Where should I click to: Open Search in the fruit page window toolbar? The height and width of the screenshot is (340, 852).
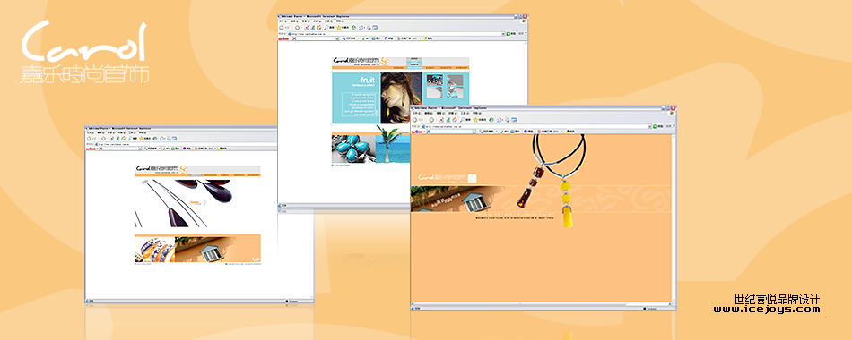click(329, 28)
